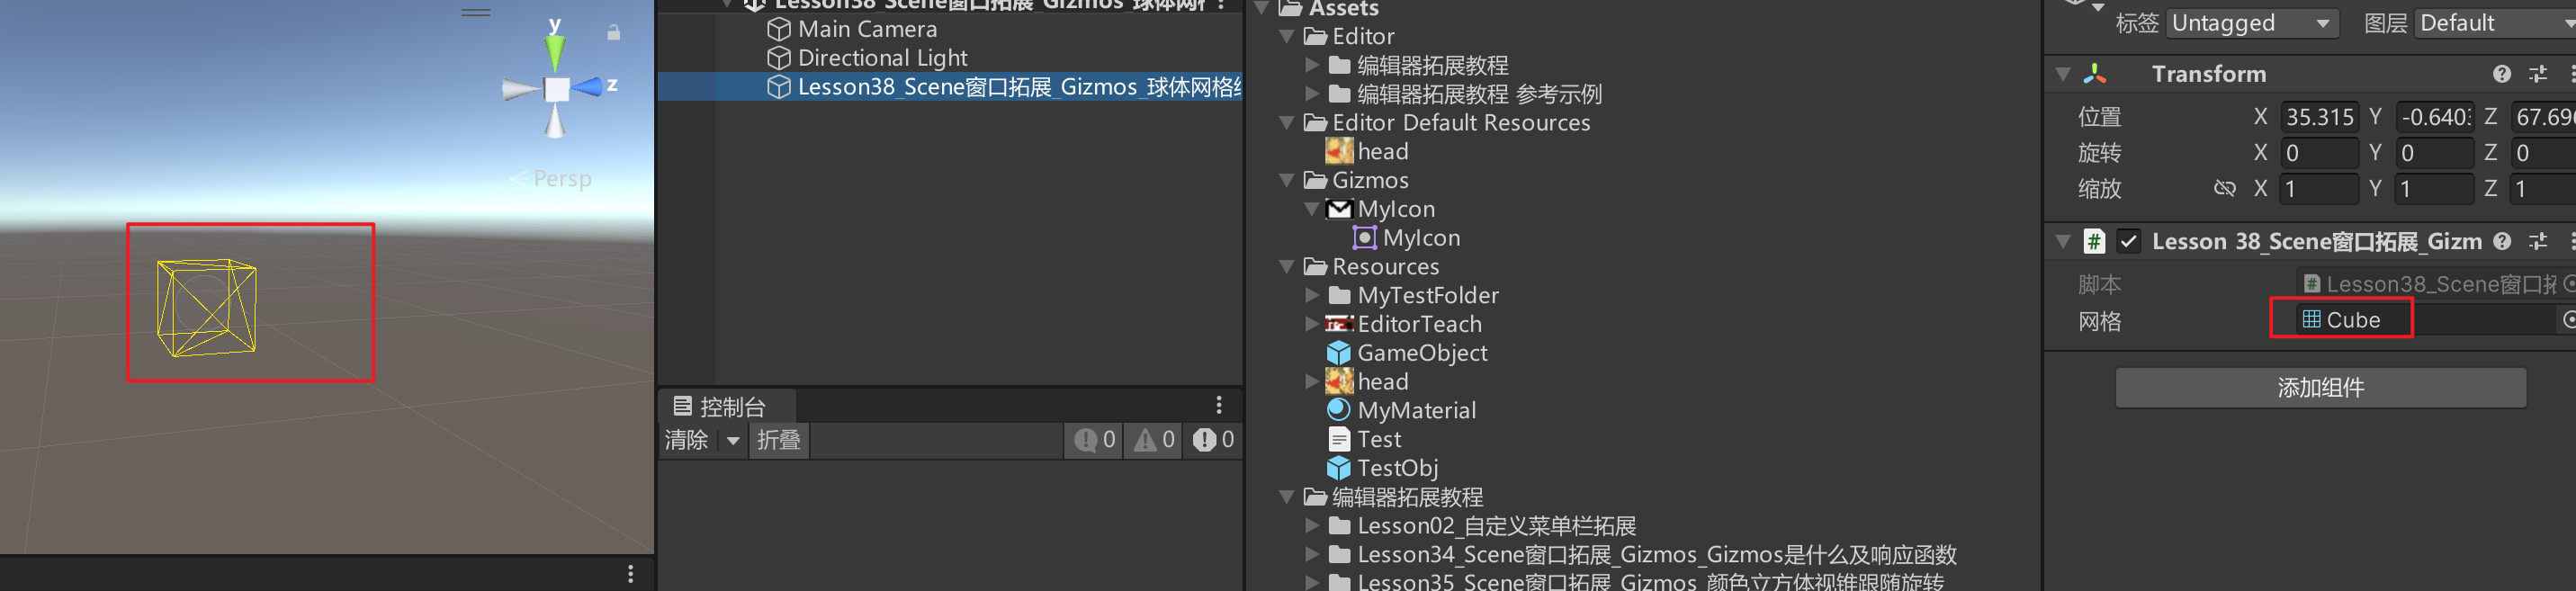
Task: Open Transform component preset settings icon
Action: point(2537,74)
